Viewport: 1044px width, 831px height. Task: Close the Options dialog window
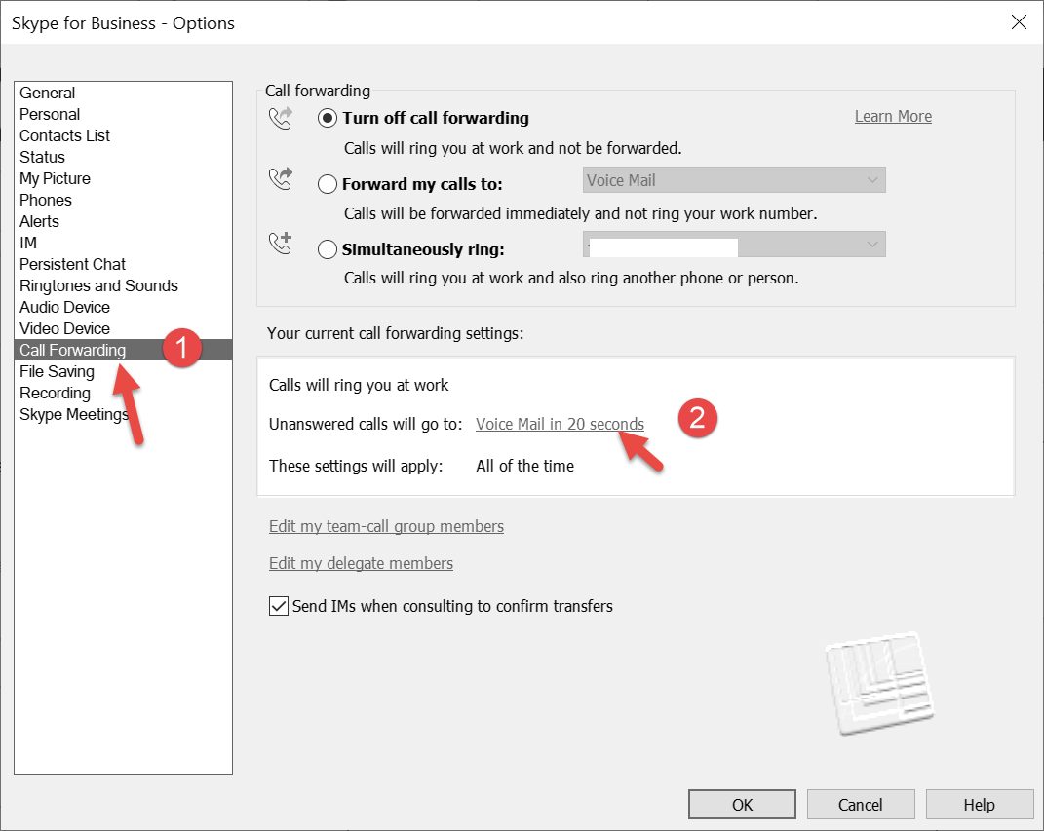tap(1019, 22)
